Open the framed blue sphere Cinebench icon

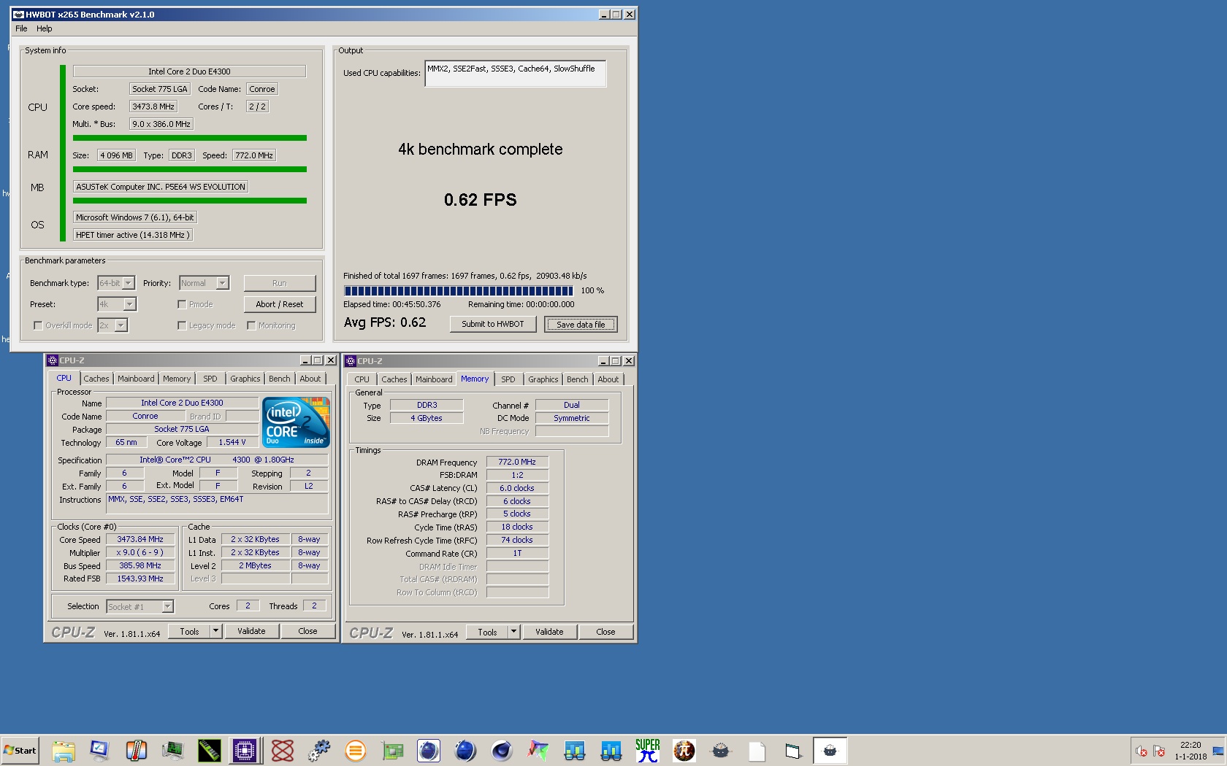[429, 751]
